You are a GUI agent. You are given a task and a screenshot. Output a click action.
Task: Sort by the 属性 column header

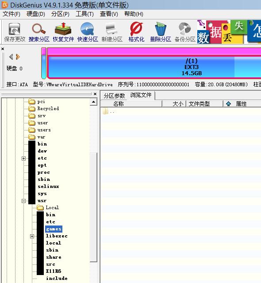242,104
